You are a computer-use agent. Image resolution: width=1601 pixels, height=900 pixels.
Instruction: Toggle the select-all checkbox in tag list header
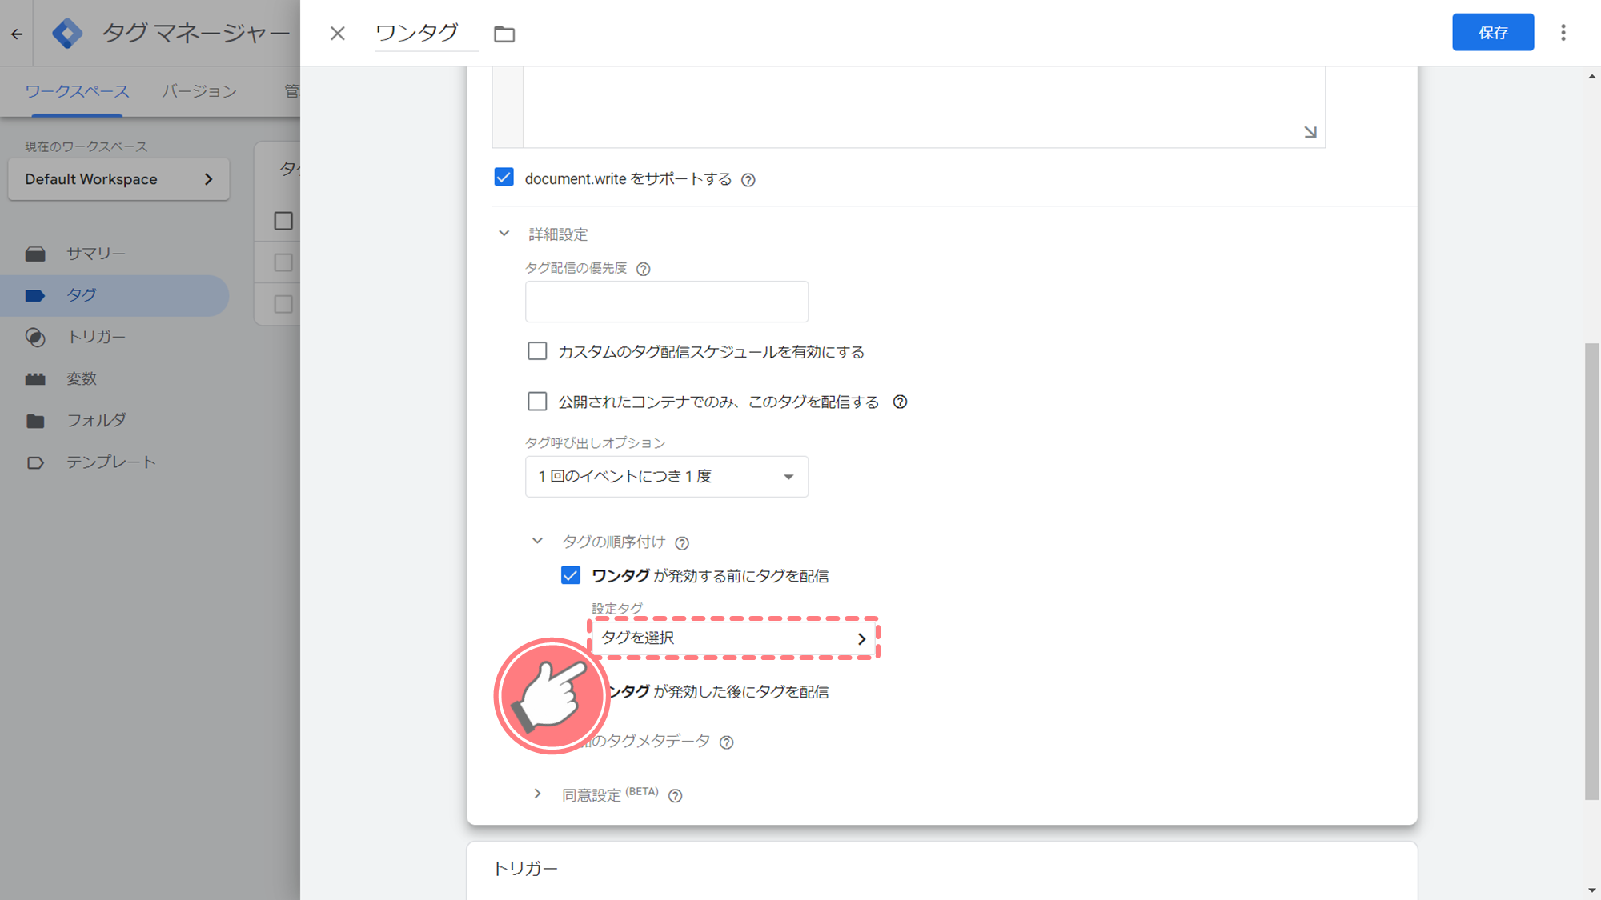pos(283,221)
